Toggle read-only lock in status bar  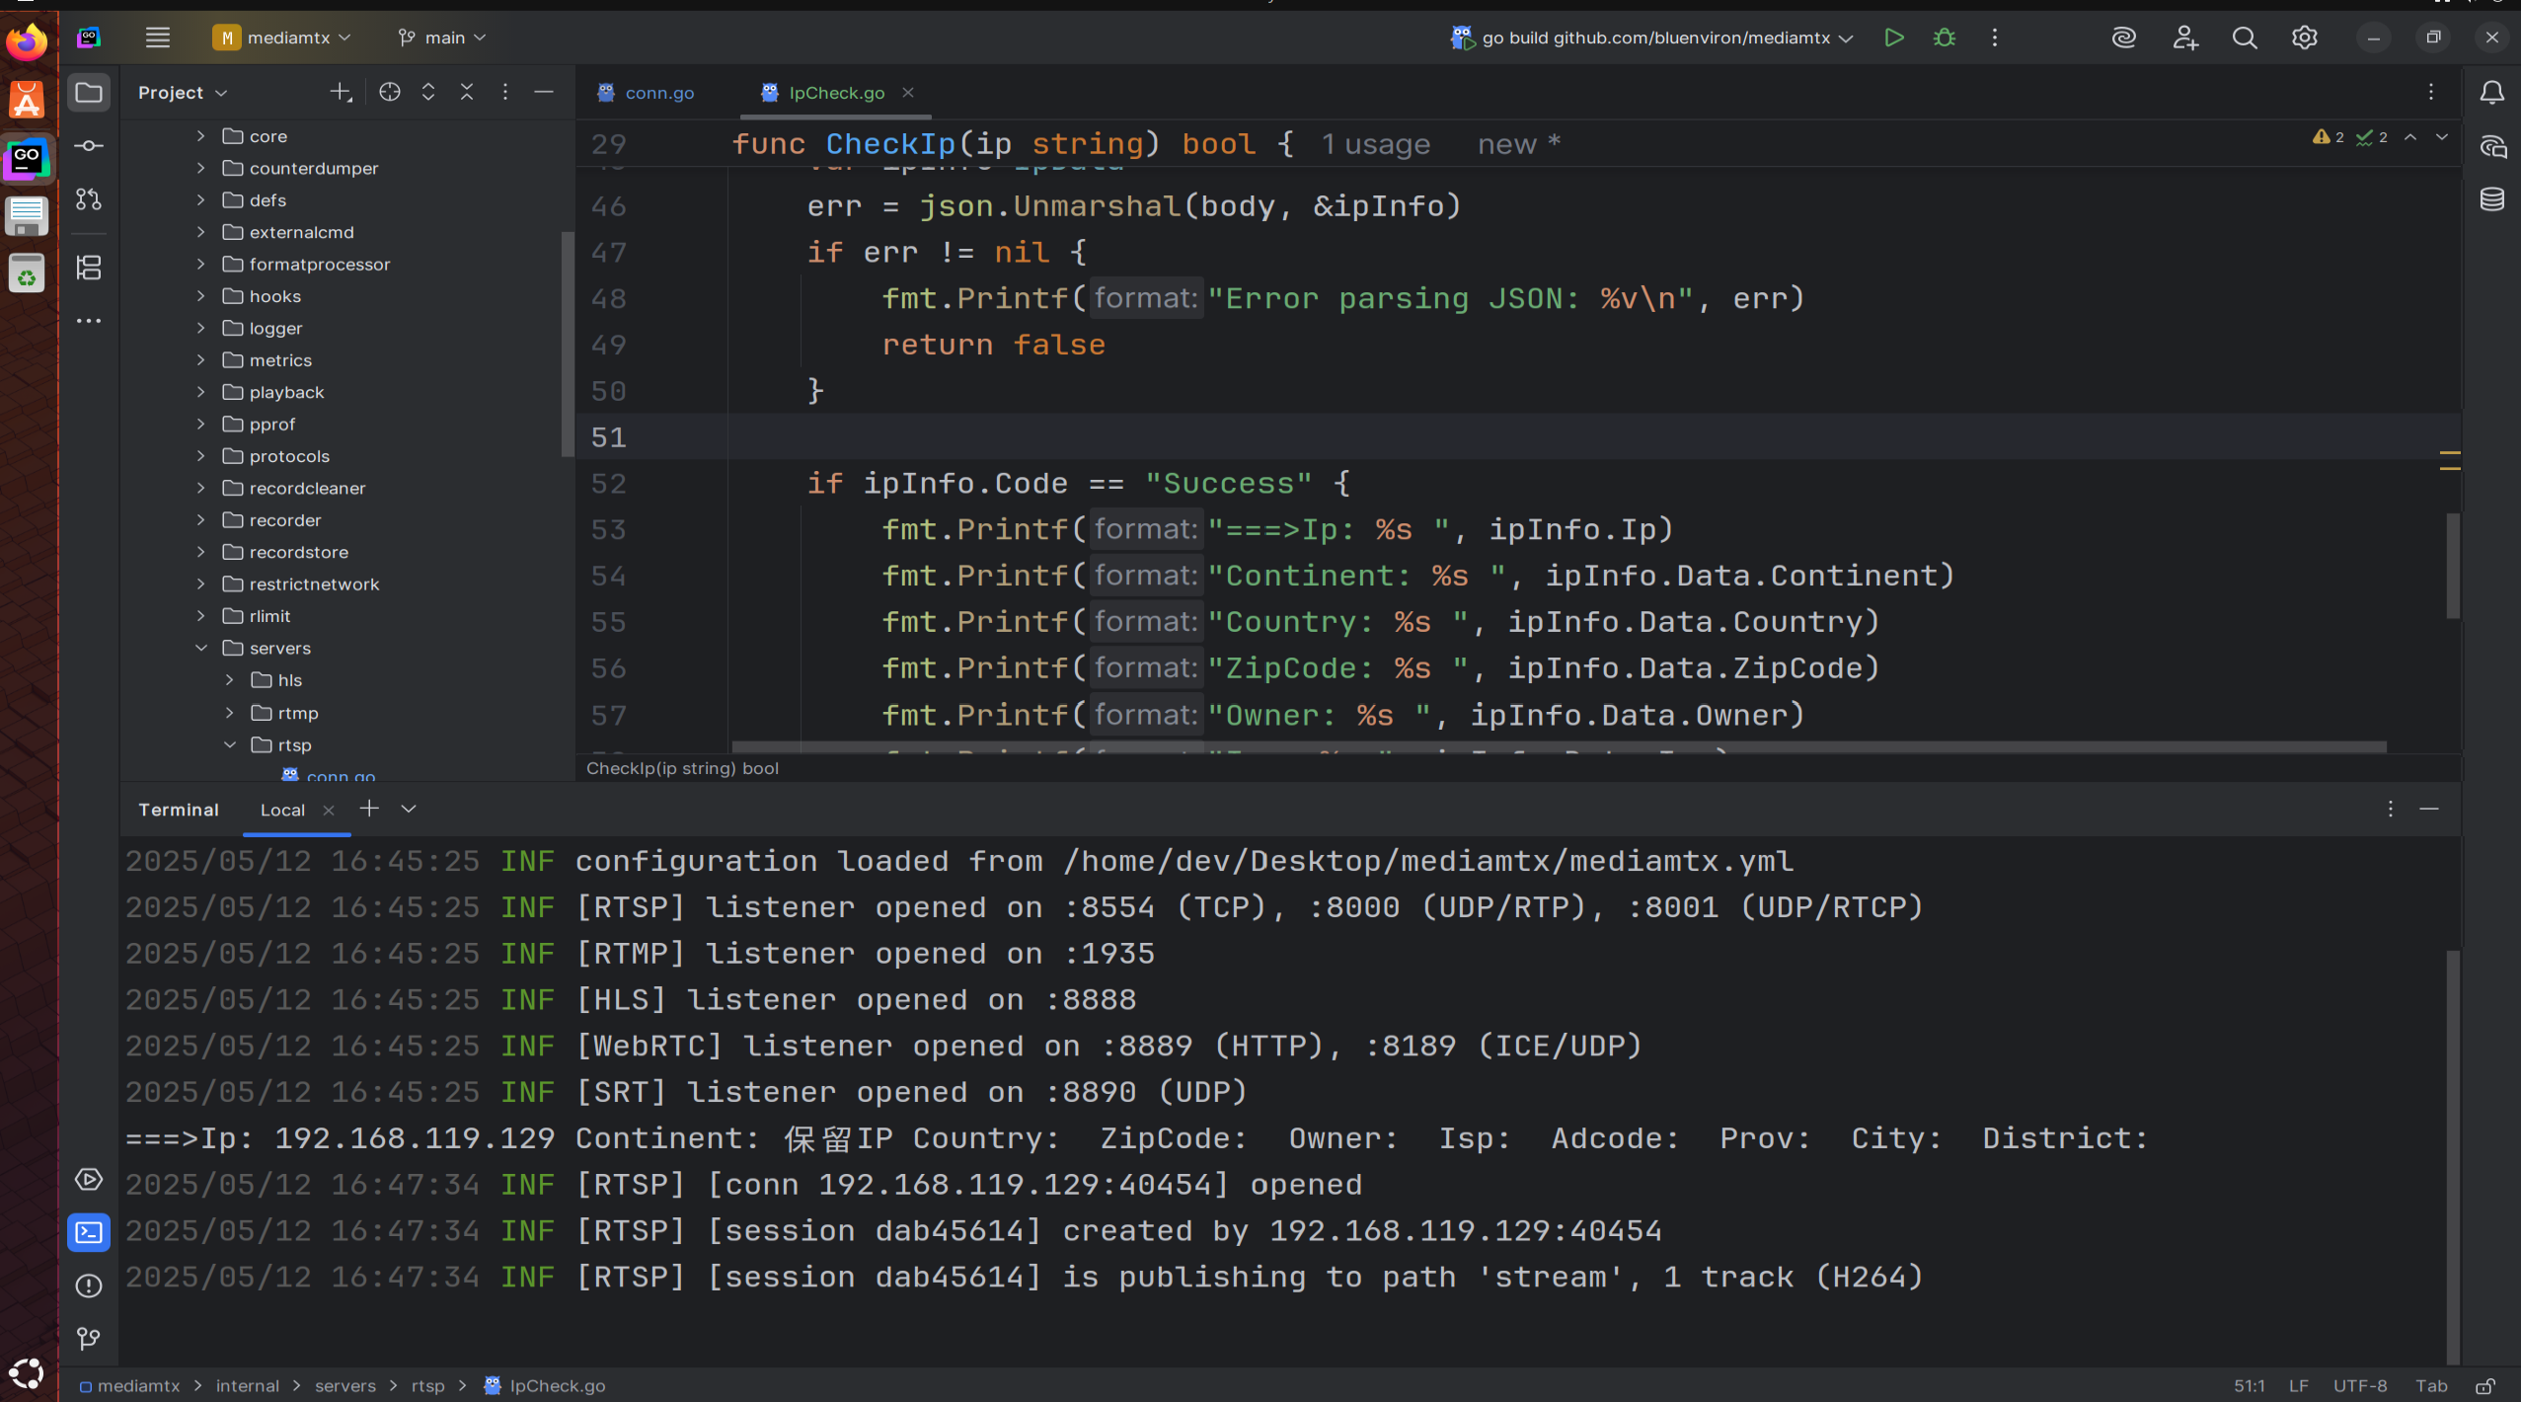[2485, 1386]
